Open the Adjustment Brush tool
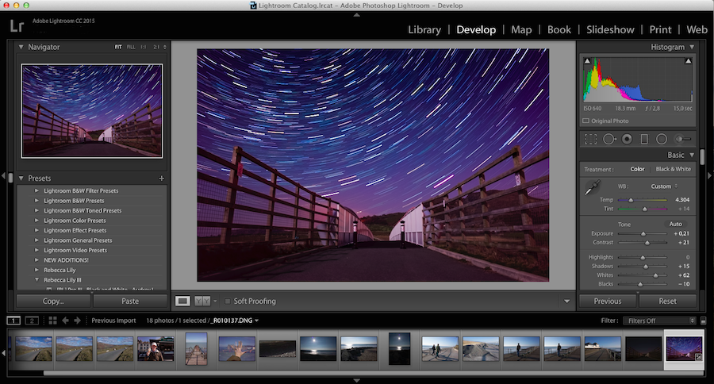Viewport: 714px width, 384px height. pos(683,139)
